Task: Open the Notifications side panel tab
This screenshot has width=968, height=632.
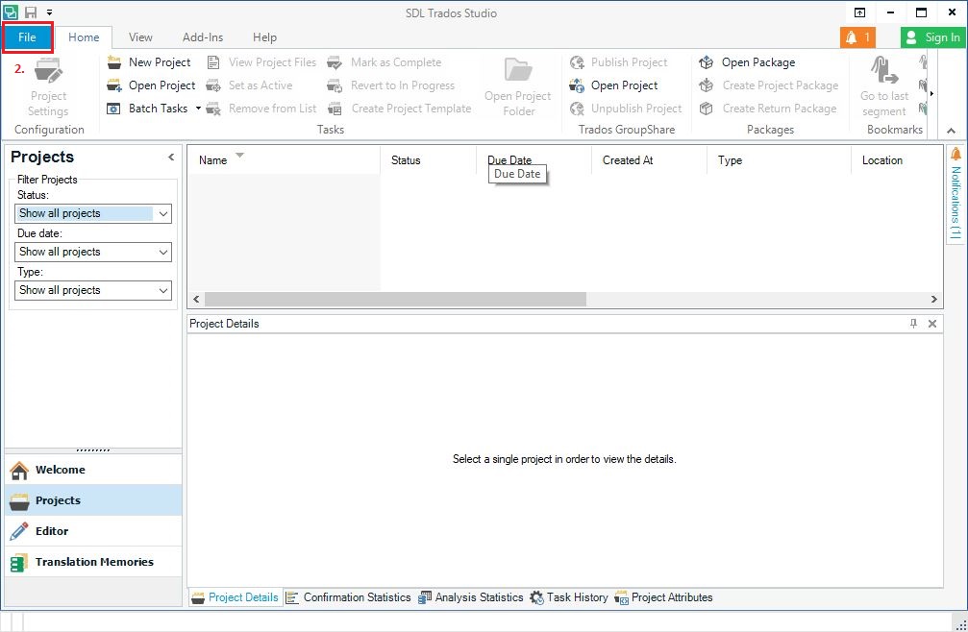Action: point(956,195)
